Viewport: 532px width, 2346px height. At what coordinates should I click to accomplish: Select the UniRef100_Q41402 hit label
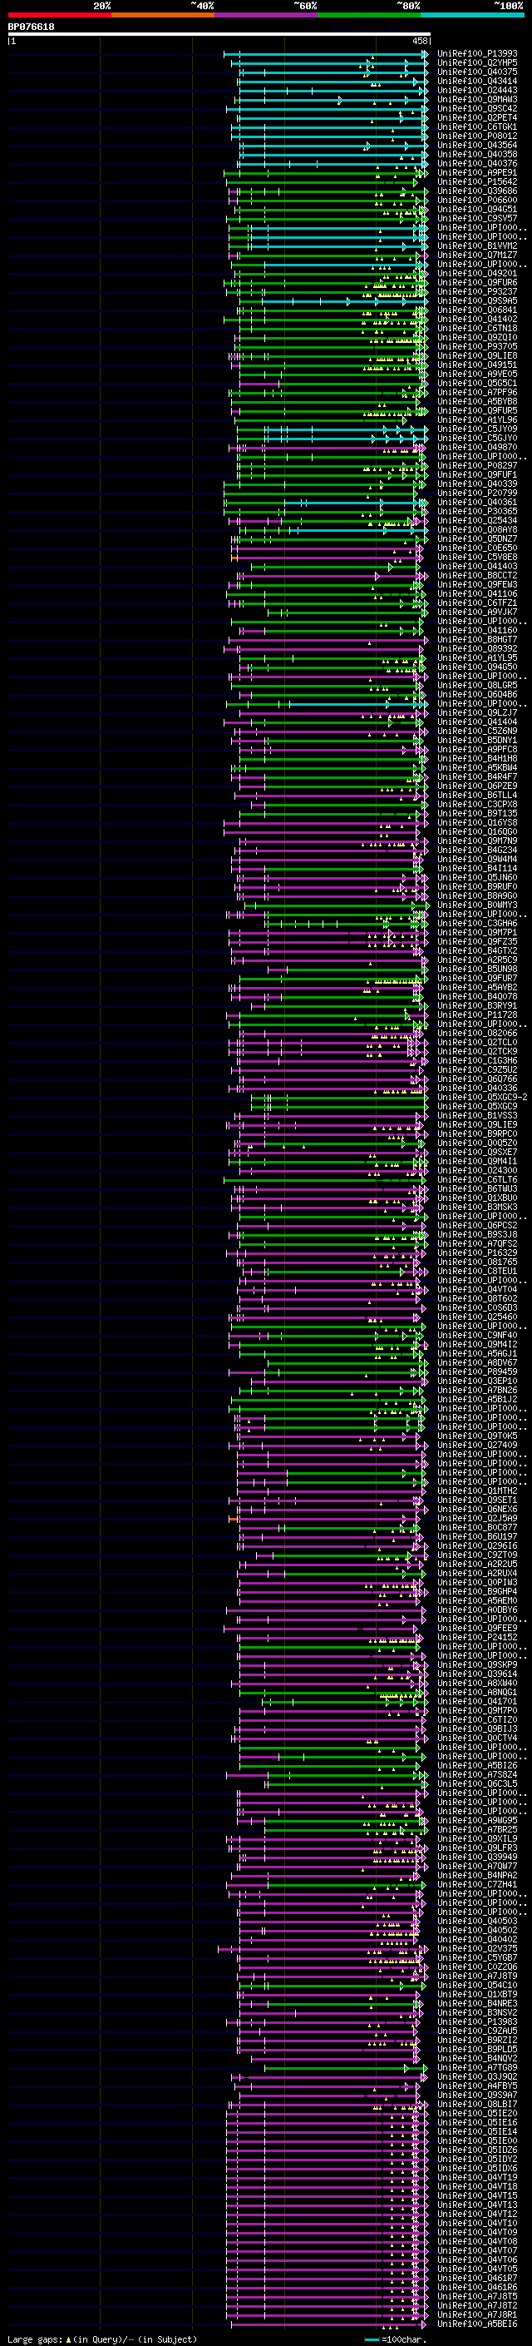tap(477, 319)
